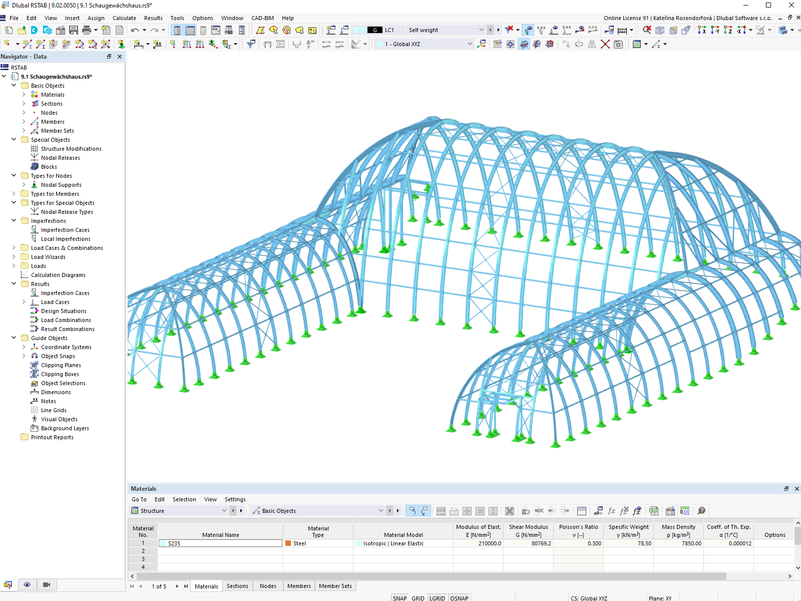Export the Materials table to Excel
The height and width of the screenshot is (601, 801).
tap(654, 510)
